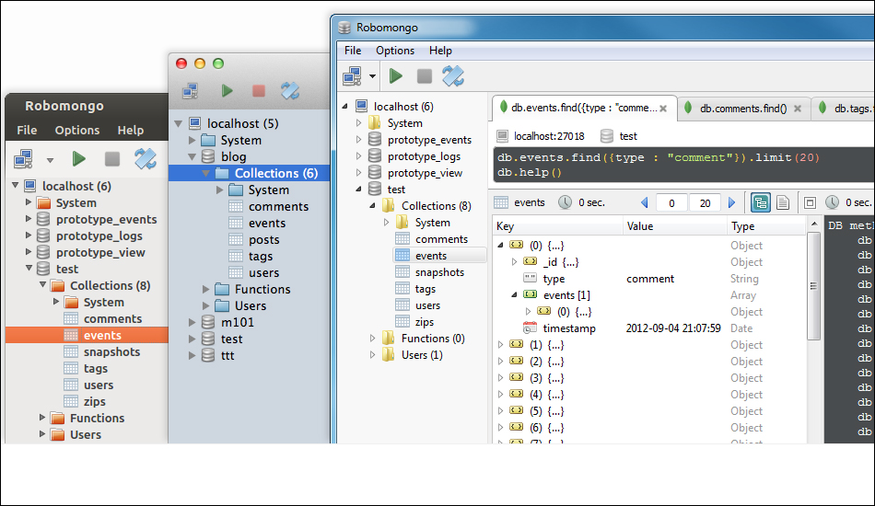The height and width of the screenshot is (506, 875).
Task: Collapse blog database in Mac window
Action: [192, 157]
